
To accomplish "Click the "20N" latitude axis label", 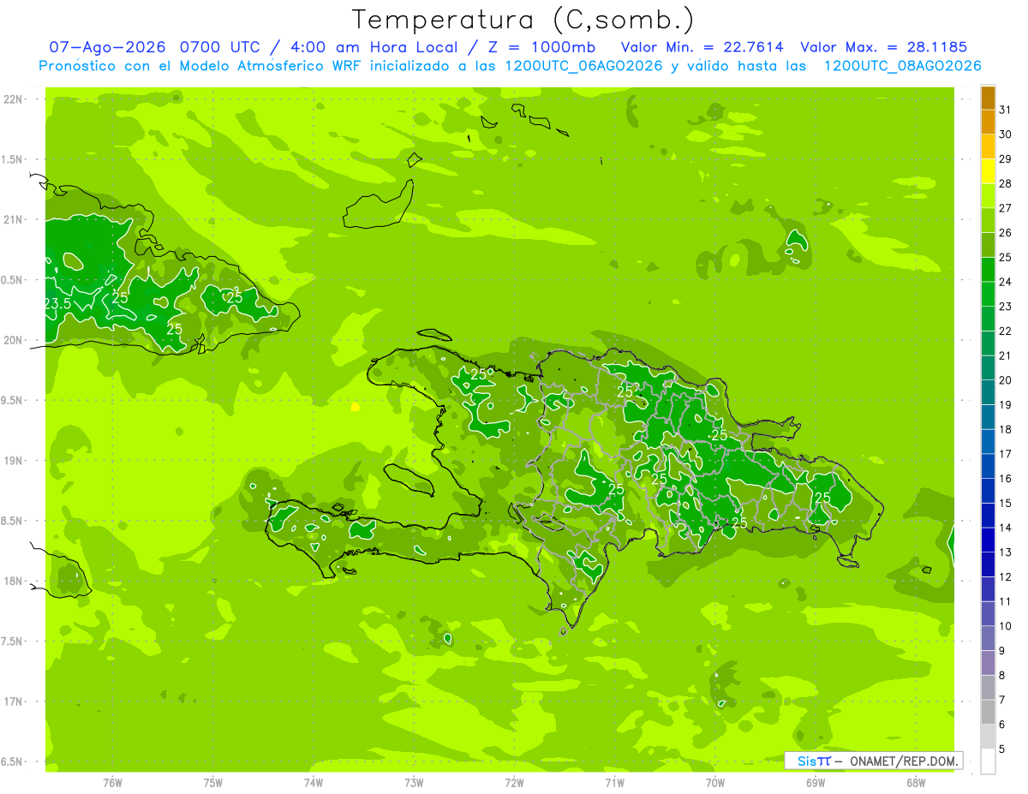I will pos(14,340).
